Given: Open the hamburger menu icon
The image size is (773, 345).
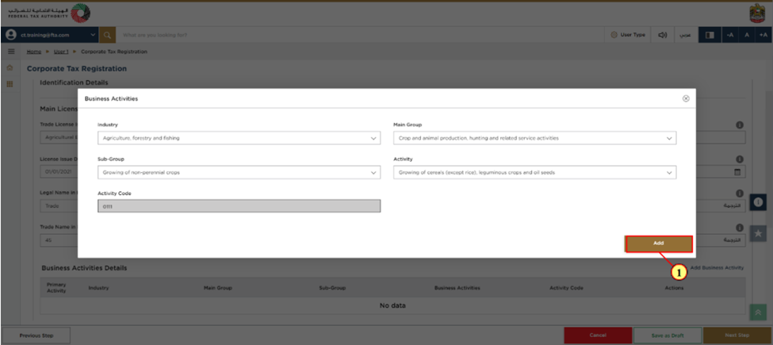Looking at the screenshot, I should [x=11, y=52].
